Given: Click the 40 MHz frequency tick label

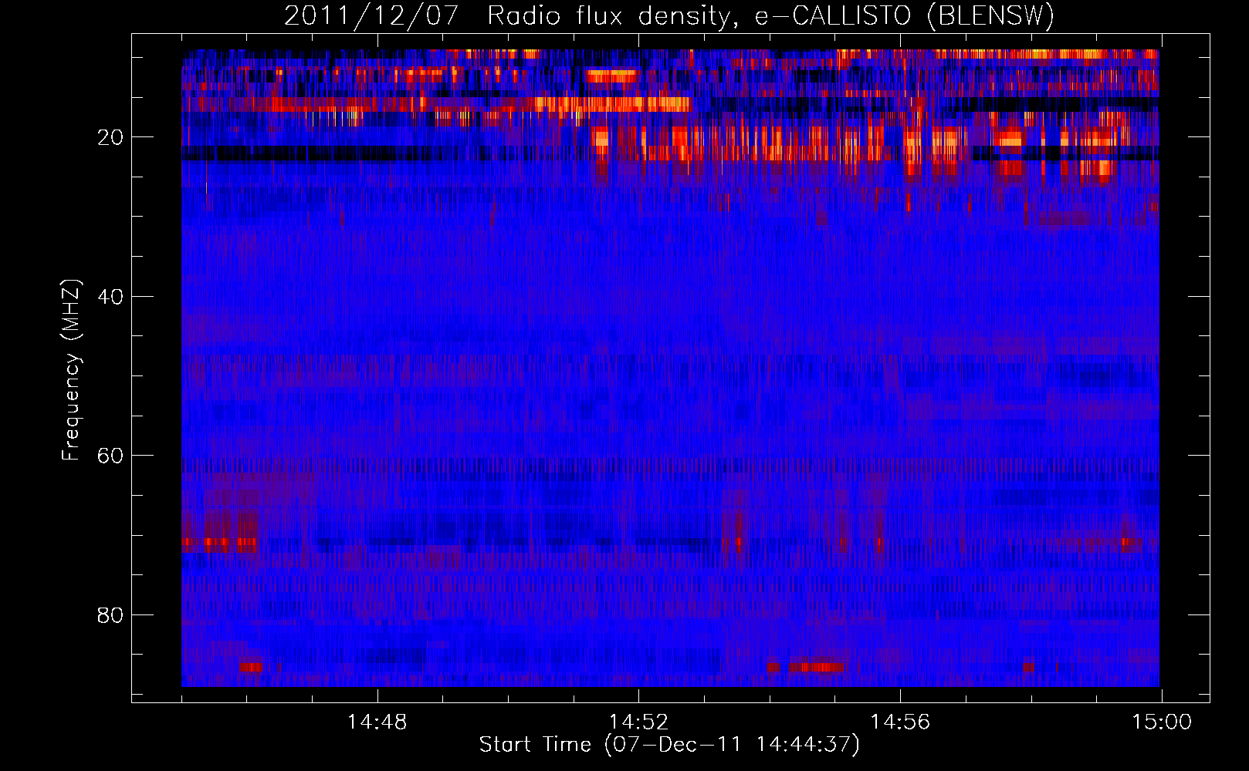Looking at the screenshot, I should 110,297.
